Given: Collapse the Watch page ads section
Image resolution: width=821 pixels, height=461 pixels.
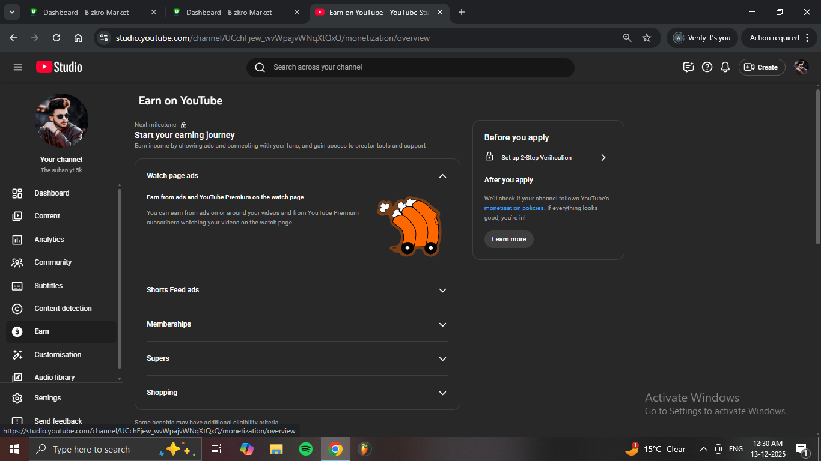Looking at the screenshot, I should pos(442,176).
